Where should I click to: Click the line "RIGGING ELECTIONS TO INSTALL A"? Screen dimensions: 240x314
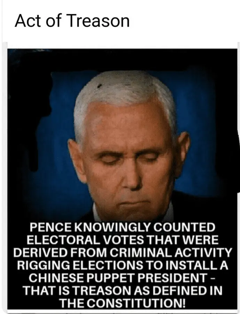tap(122, 265)
